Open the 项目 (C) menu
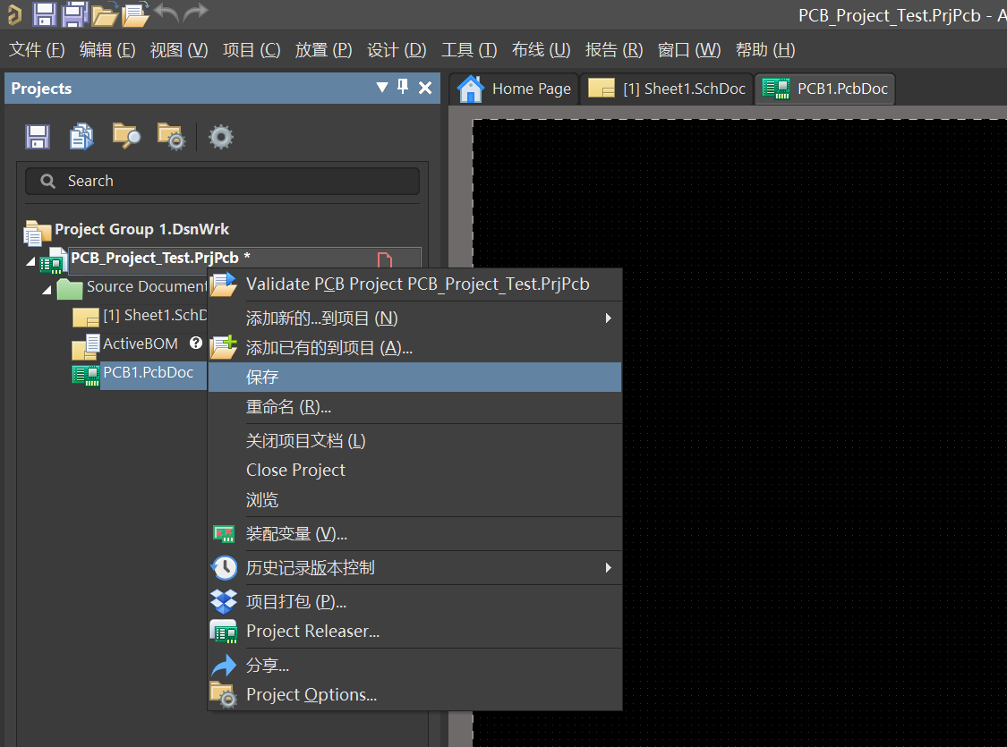The width and height of the screenshot is (1007, 747). click(x=252, y=50)
